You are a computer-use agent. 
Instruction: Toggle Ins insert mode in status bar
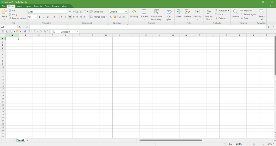(230, 144)
